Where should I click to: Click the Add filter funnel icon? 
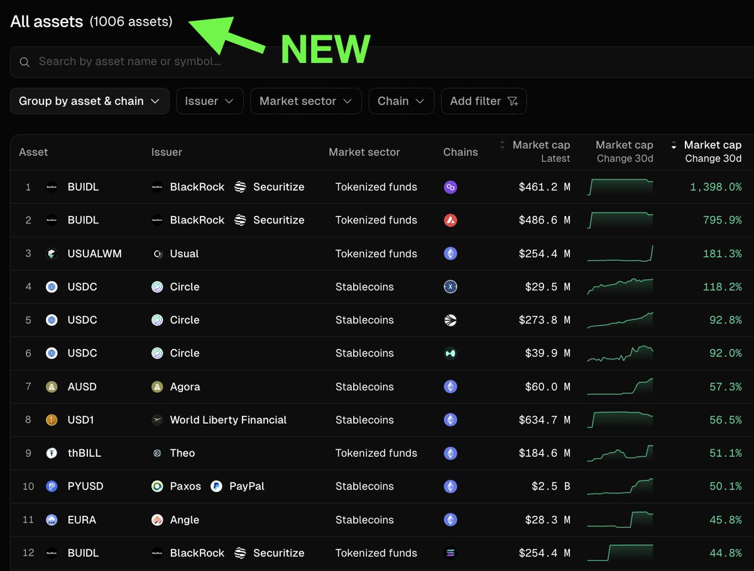513,101
